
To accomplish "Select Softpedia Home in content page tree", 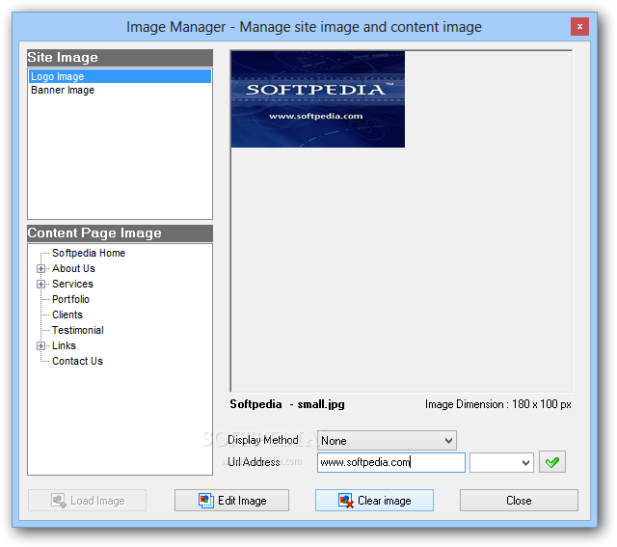I will click(x=89, y=253).
